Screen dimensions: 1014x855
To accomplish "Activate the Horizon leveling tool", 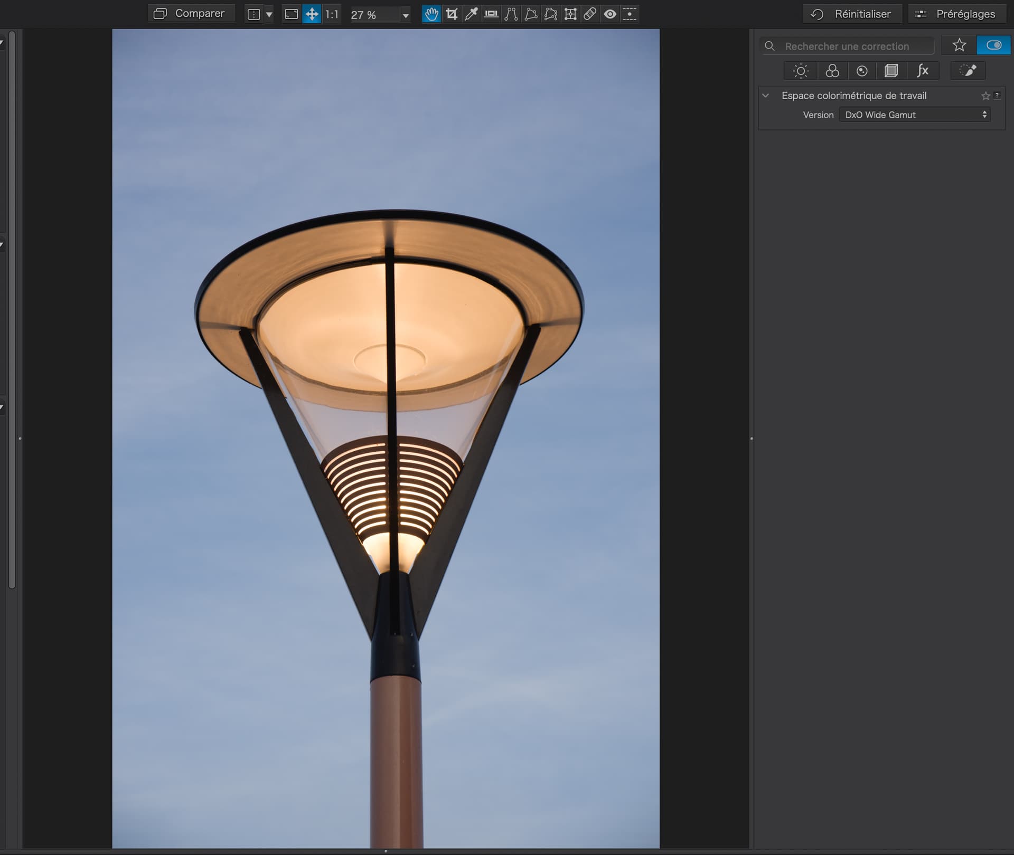I will [x=491, y=14].
